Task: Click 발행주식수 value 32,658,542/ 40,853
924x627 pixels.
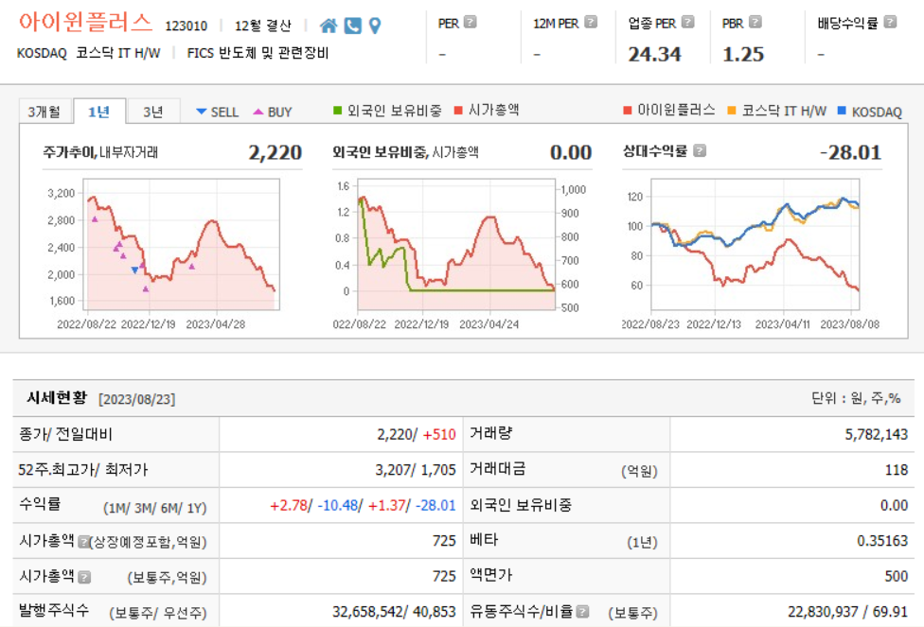Action: [394, 612]
